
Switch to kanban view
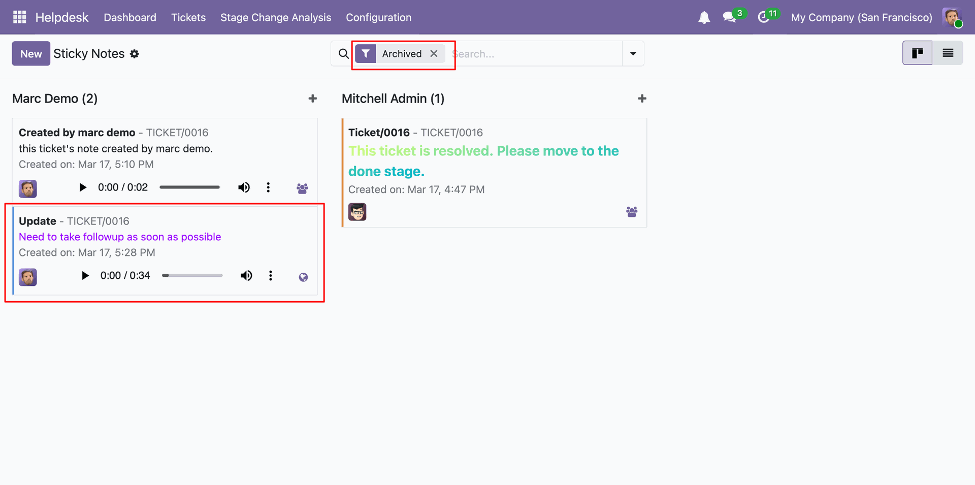[x=917, y=53]
